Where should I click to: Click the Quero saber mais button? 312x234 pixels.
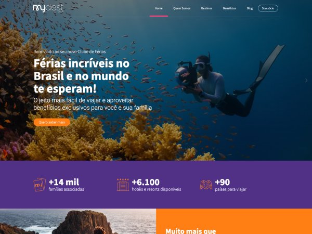(52, 122)
